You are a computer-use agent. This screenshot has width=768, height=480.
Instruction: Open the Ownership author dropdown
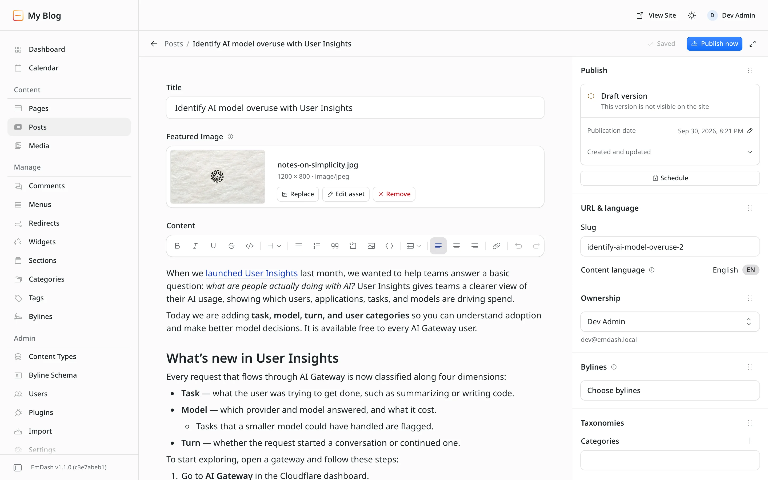(670, 322)
